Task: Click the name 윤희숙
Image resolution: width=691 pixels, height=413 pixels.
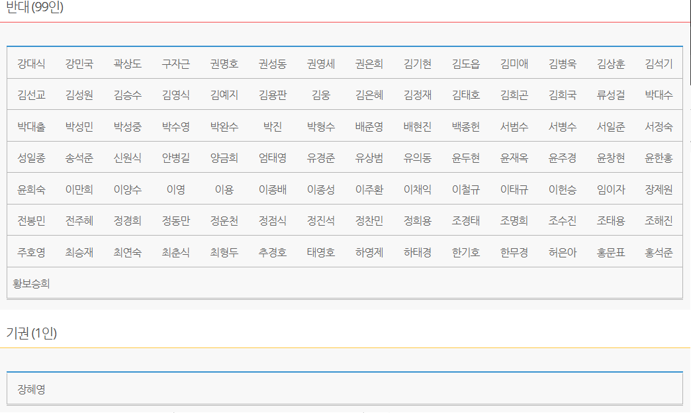Action: pyautogui.click(x=31, y=190)
